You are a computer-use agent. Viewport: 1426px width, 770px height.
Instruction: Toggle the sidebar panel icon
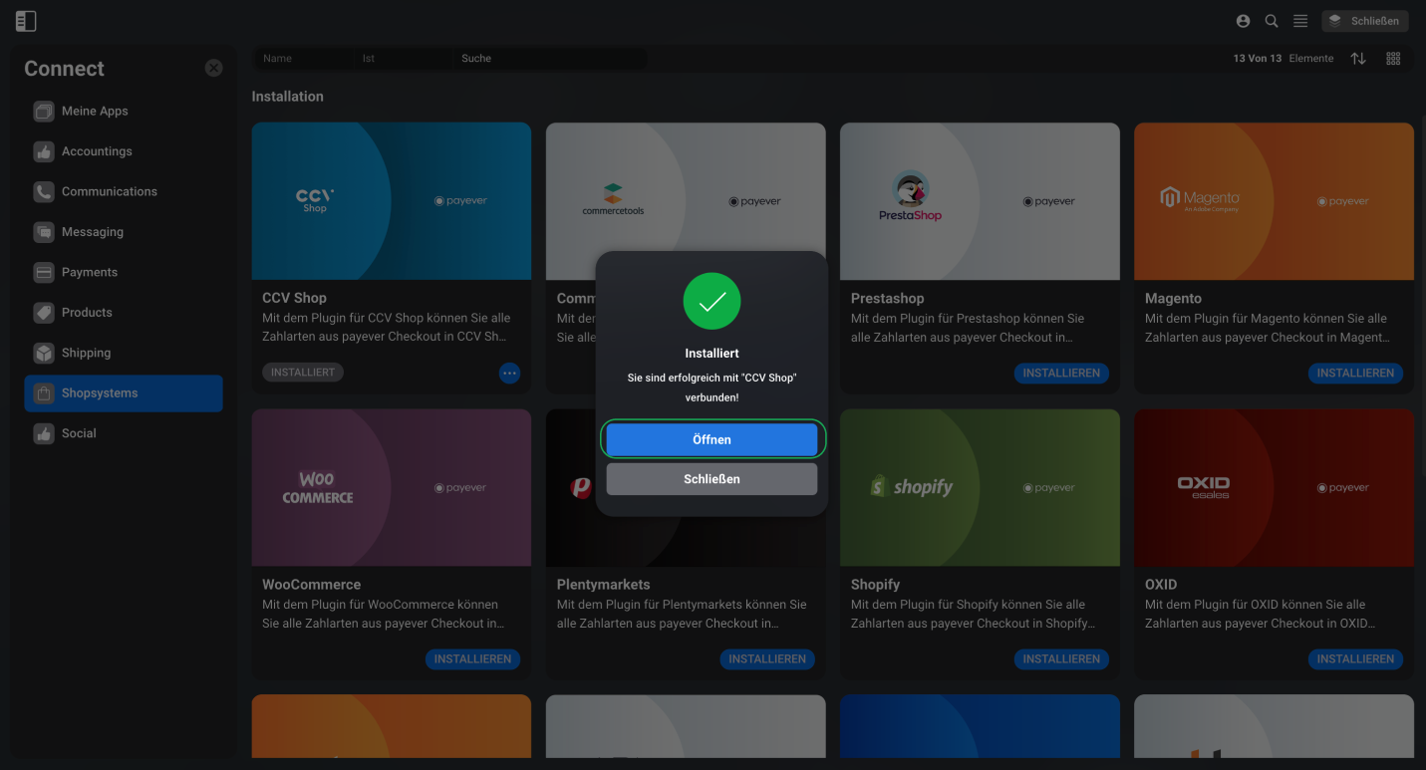[x=26, y=21]
